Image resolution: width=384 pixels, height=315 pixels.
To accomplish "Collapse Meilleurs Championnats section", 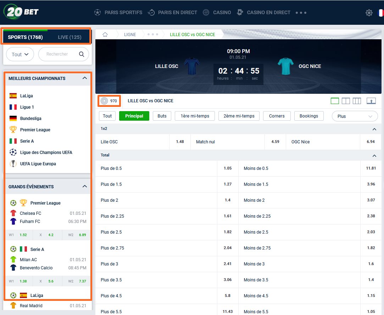I will pos(85,78).
